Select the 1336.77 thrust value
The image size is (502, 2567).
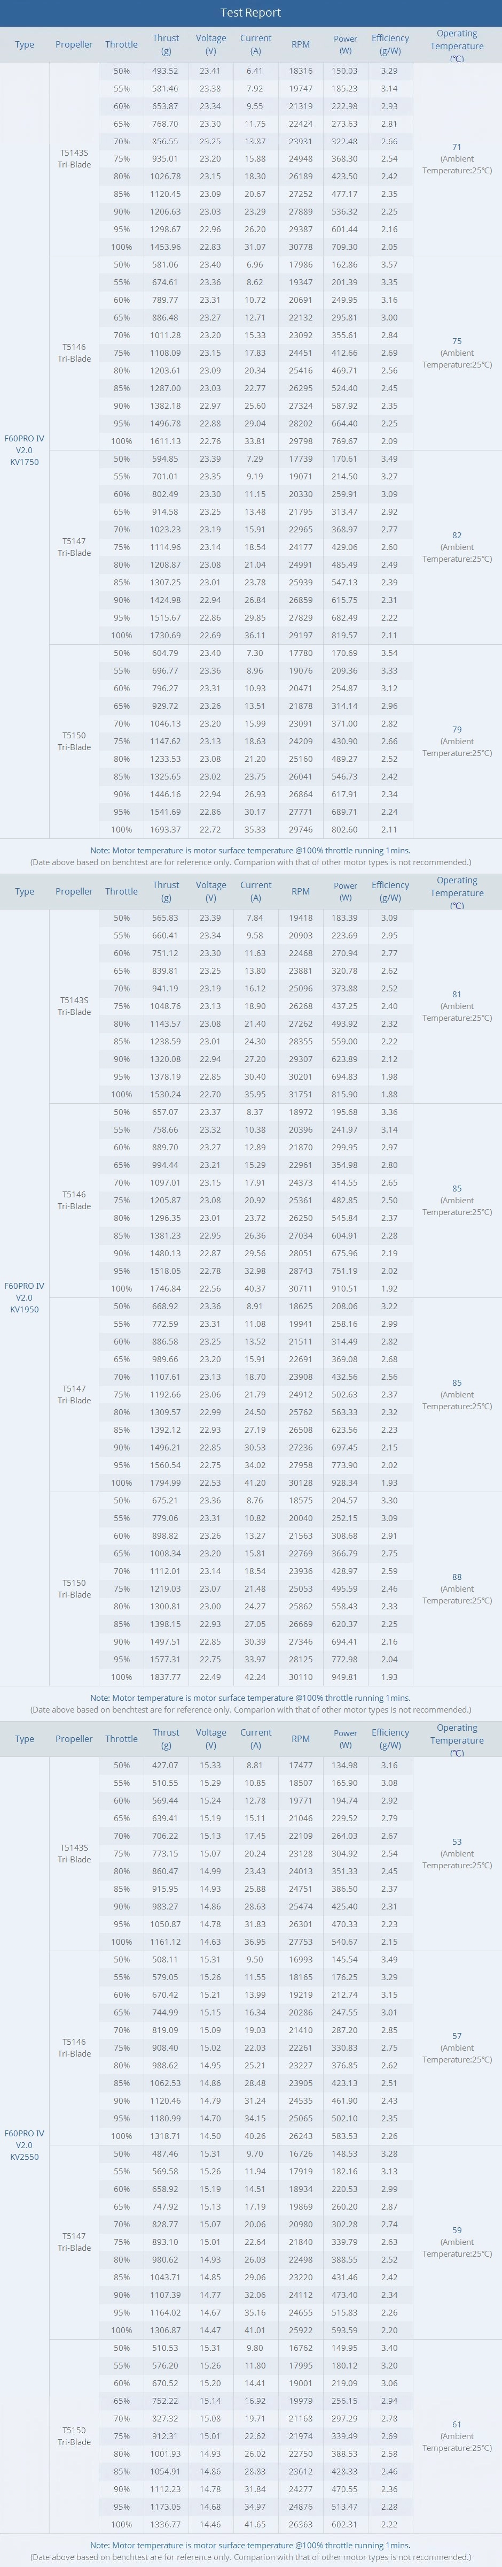166,2524
